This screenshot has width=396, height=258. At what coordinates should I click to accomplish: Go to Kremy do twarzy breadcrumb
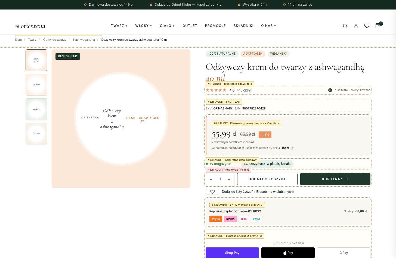click(x=54, y=40)
